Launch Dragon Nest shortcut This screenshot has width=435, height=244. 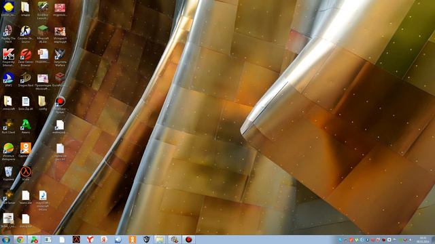pos(26,78)
